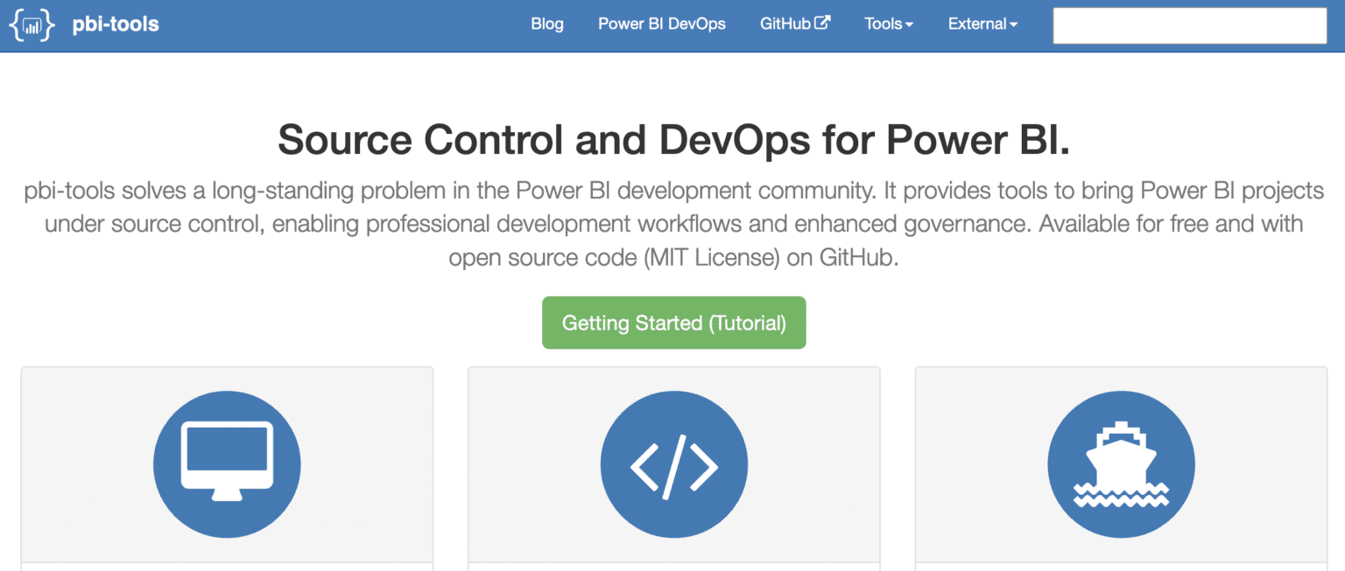This screenshot has width=1345, height=571.
Task: Open the Blog navigation item
Action: point(546,24)
